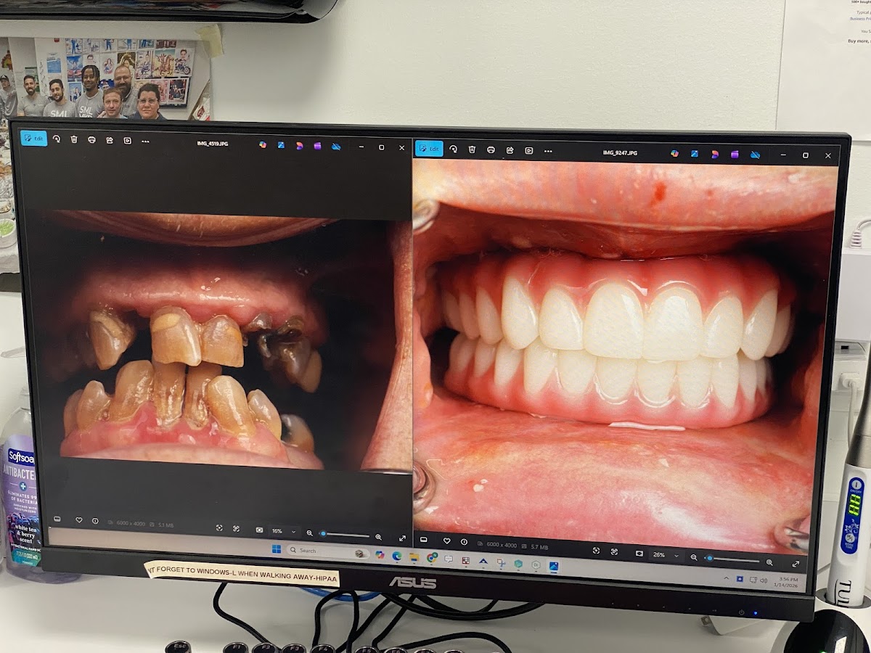Click Edit in the IMG_9247.JPG window
The image size is (871, 653).
click(x=429, y=148)
